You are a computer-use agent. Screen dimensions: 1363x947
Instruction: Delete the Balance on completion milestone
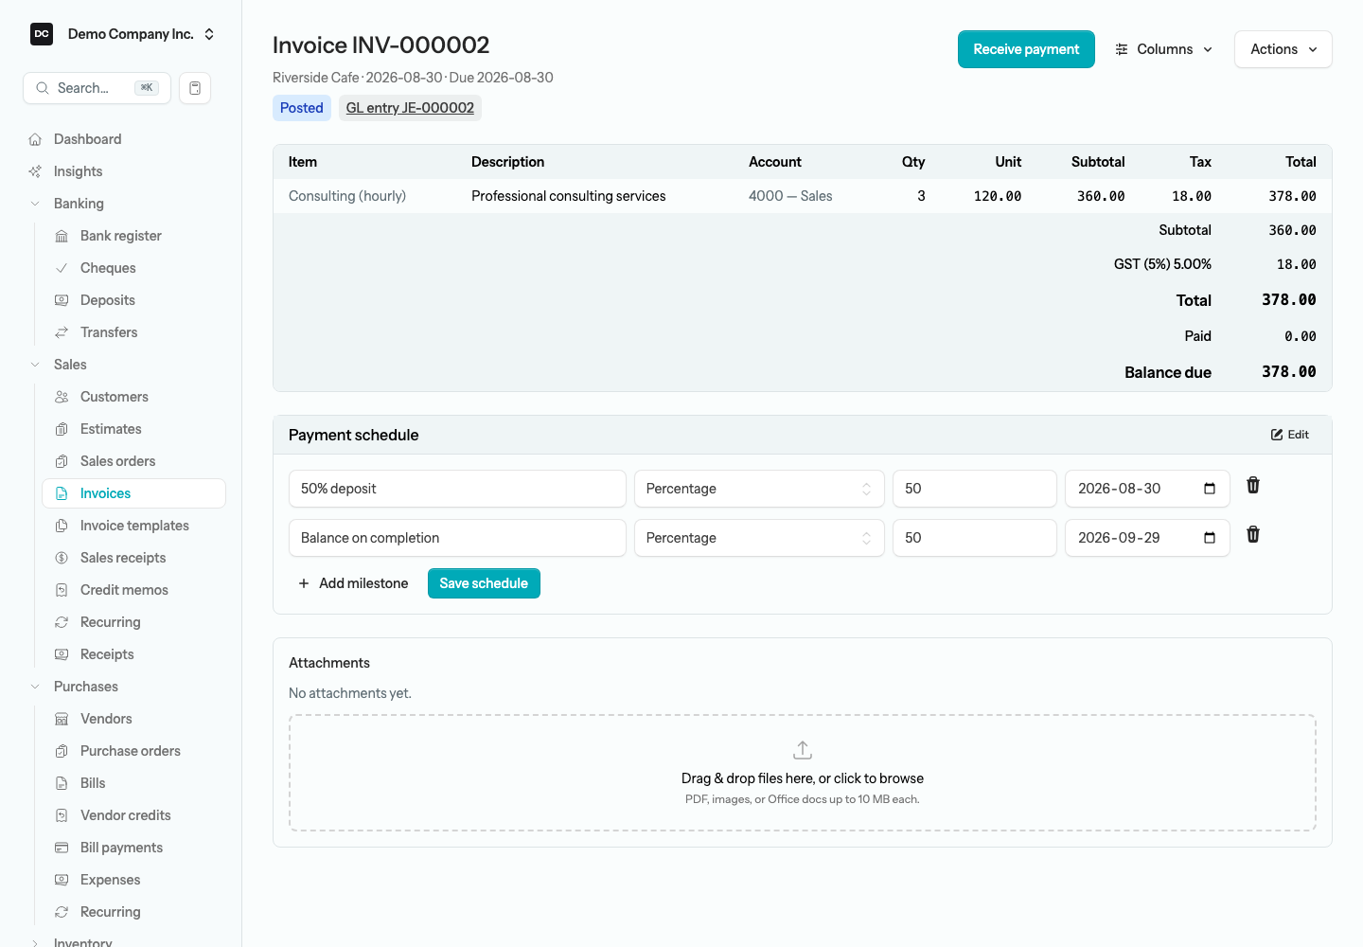point(1253,534)
